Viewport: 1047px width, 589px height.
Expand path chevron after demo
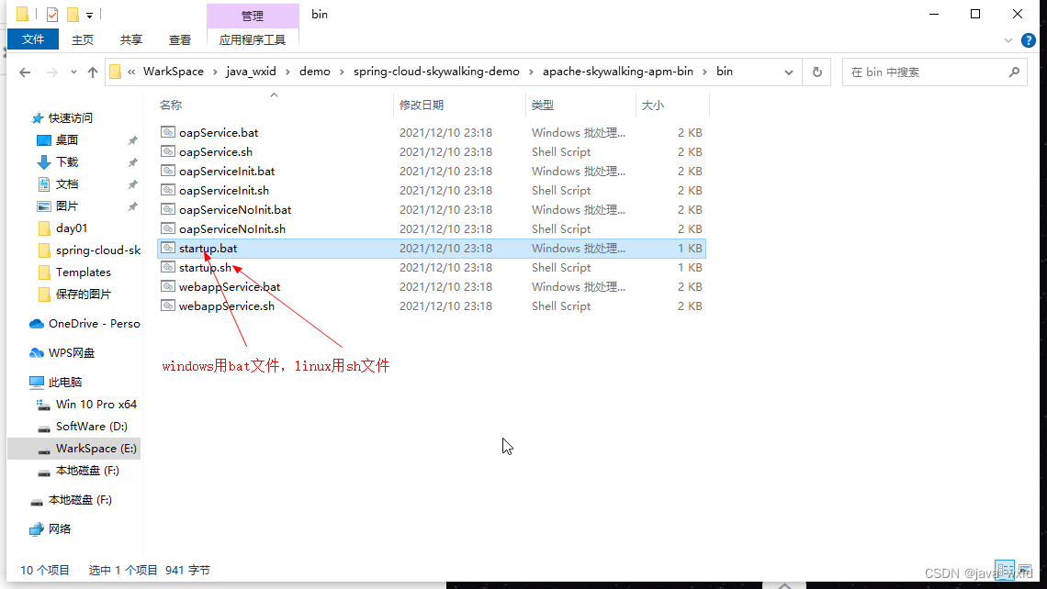click(342, 72)
